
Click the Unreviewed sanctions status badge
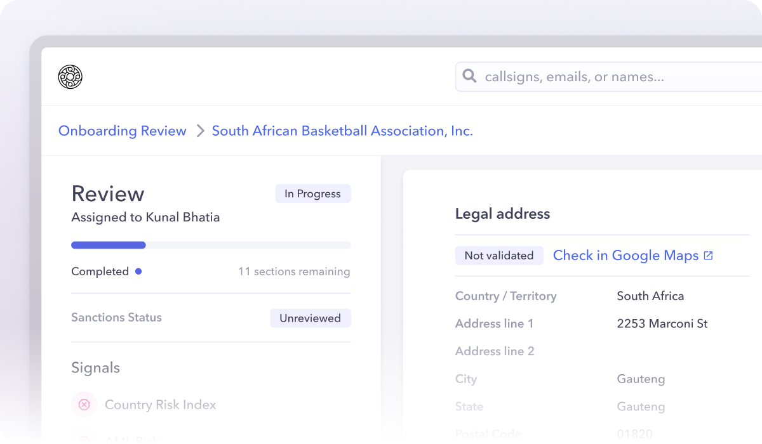pos(311,318)
